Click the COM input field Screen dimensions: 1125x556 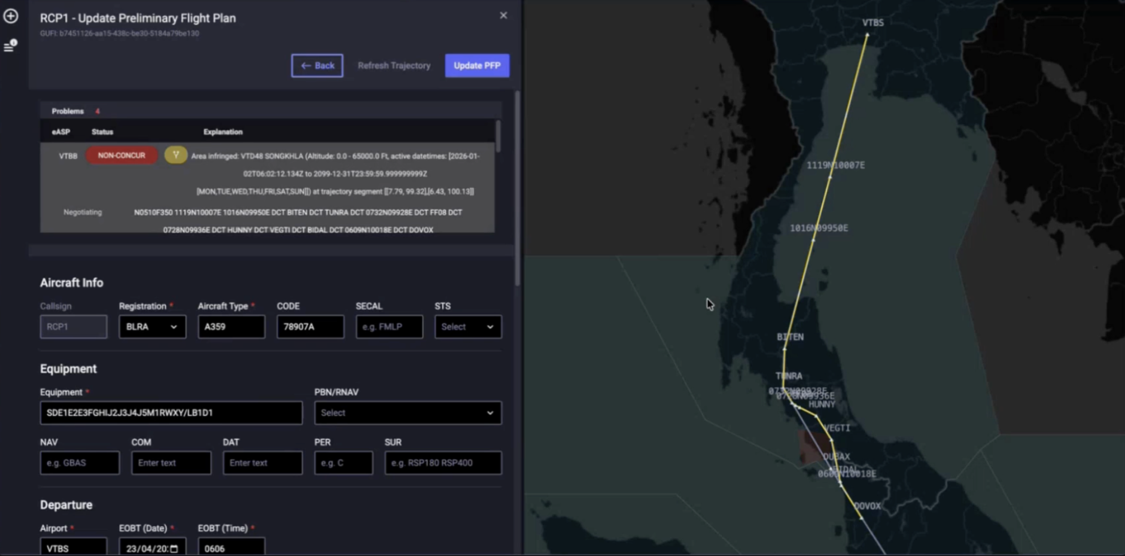(171, 463)
